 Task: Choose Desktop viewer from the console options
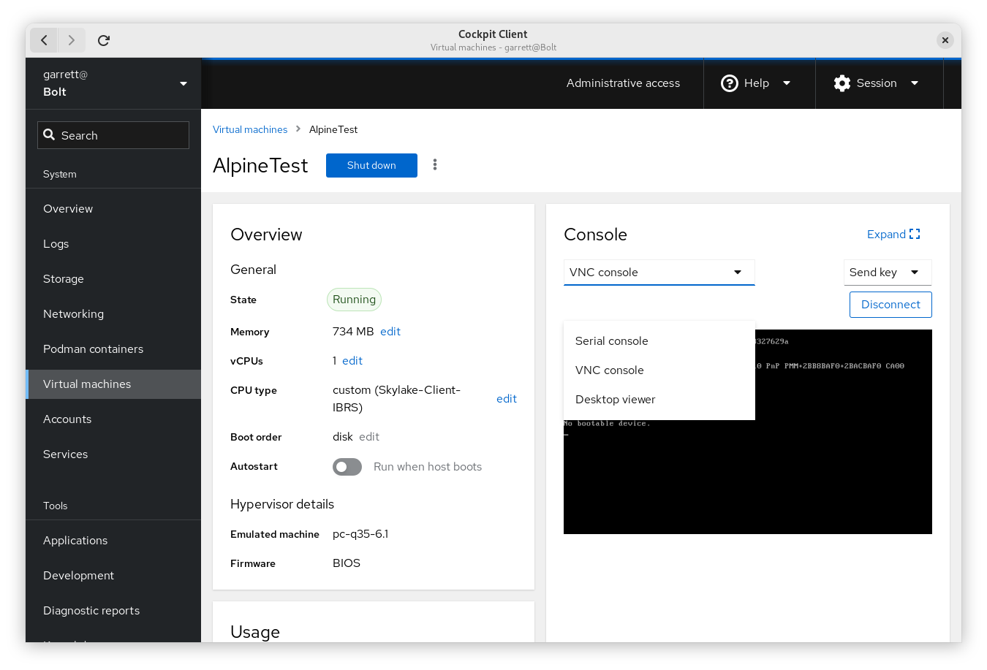pyautogui.click(x=615, y=399)
